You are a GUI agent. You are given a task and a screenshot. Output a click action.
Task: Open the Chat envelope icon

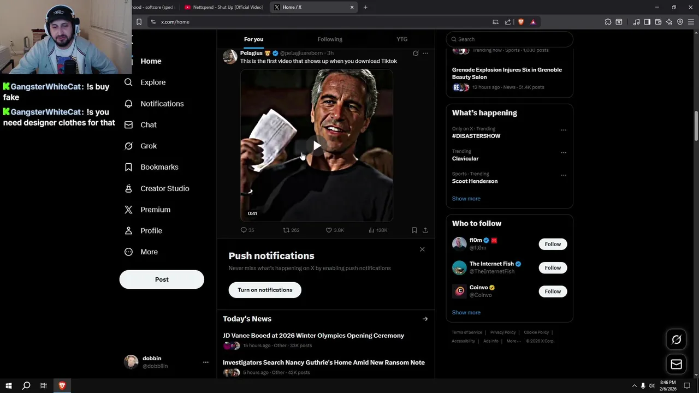(128, 124)
